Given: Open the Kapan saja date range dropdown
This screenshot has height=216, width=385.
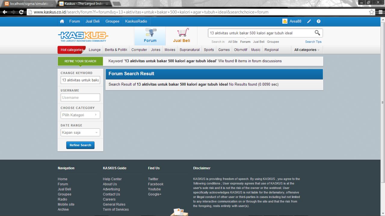Looking at the screenshot, I should pos(80,132).
